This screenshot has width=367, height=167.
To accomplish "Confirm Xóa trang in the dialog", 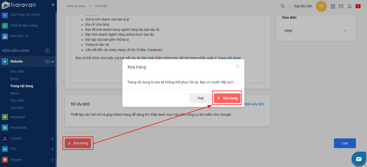I will pos(227,98).
